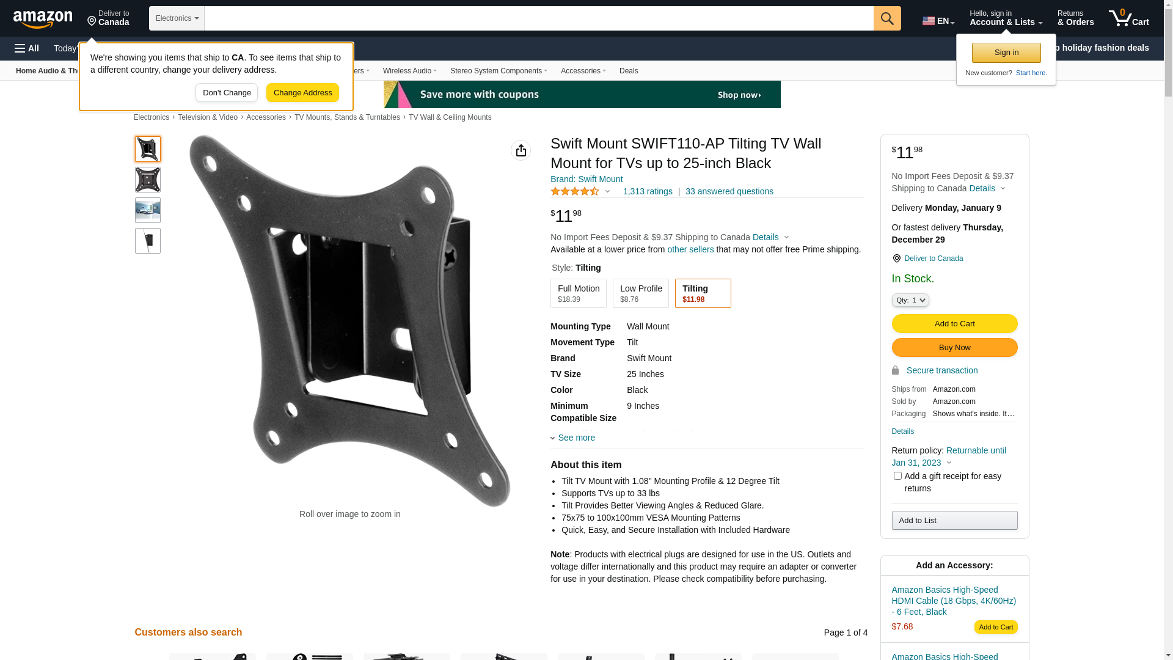1173x660 pixels.
Task: Click the other sellers link
Action: click(690, 249)
